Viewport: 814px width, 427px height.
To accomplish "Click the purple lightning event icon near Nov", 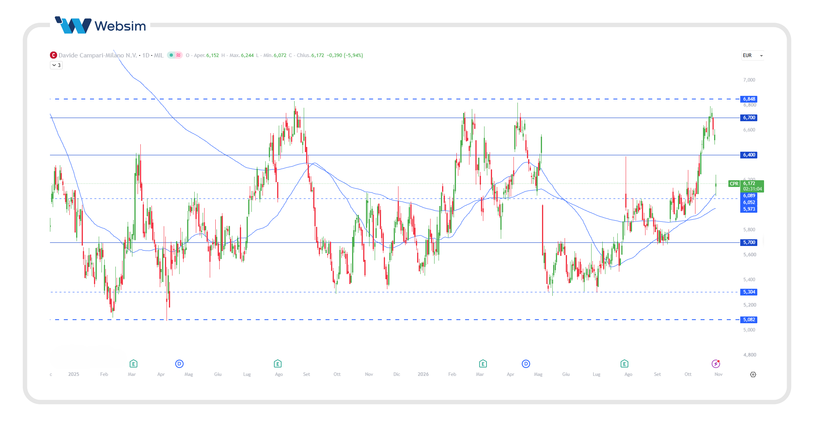I will [x=716, y=364].
